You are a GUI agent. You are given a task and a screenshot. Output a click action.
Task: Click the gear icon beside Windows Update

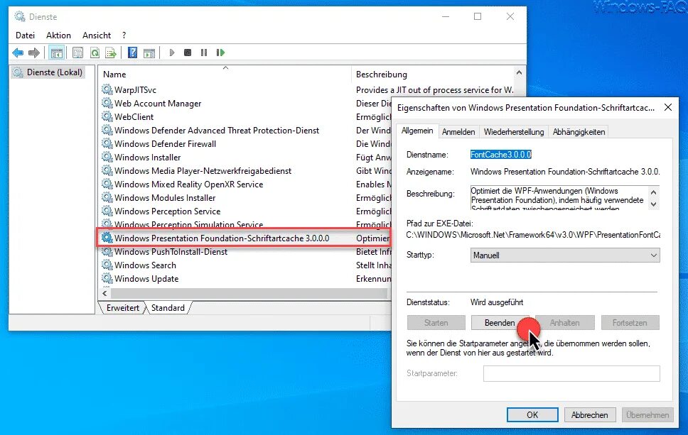[107, 279]
